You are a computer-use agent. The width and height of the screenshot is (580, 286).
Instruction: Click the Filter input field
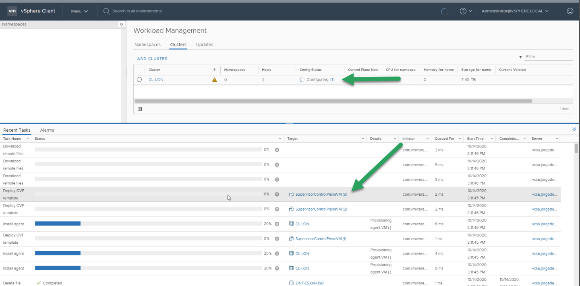tap(549, 57)
